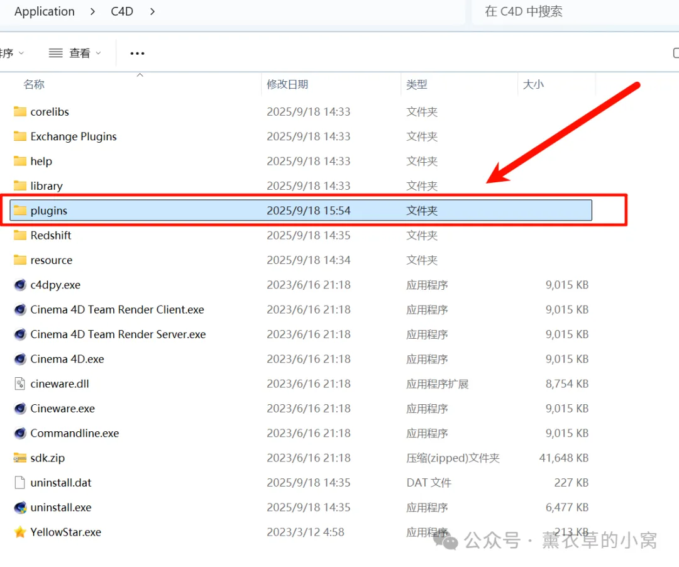
Task: Click the plugins folder icon
Action: click(20, 211)
